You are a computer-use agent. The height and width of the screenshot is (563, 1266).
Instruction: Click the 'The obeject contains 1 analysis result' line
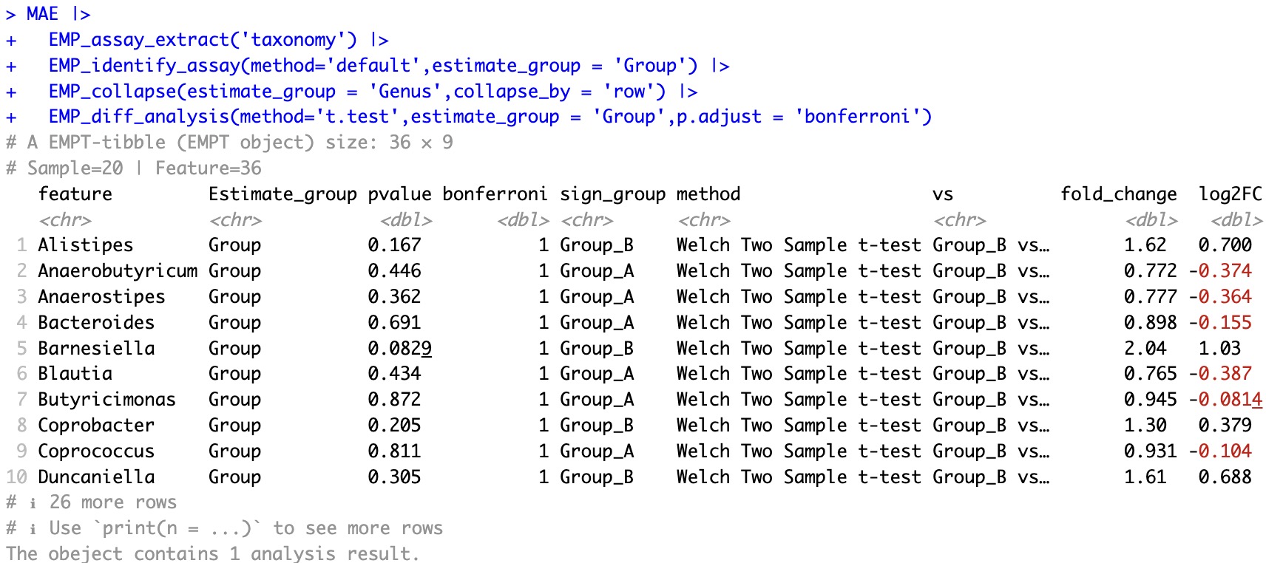click(x=212, y=553)
